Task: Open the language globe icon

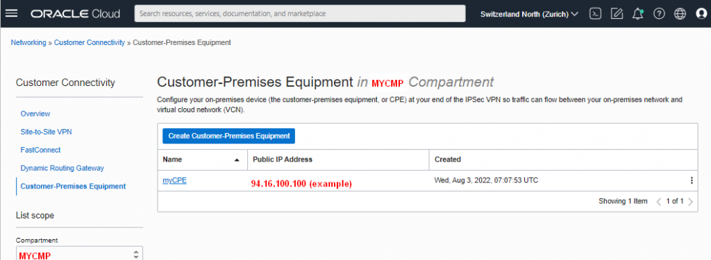Action: [x=680, y=14]
